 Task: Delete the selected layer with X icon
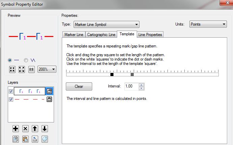25,129
